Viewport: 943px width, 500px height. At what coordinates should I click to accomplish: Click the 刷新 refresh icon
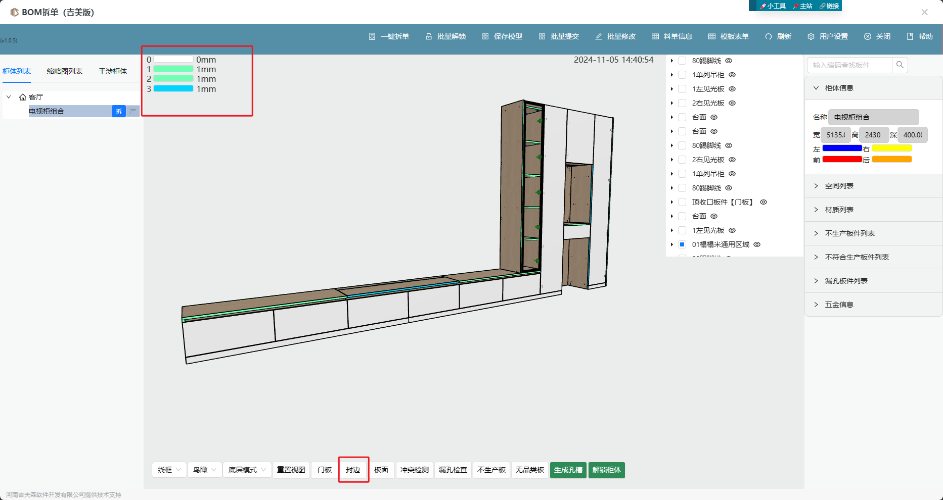(769, 36)
